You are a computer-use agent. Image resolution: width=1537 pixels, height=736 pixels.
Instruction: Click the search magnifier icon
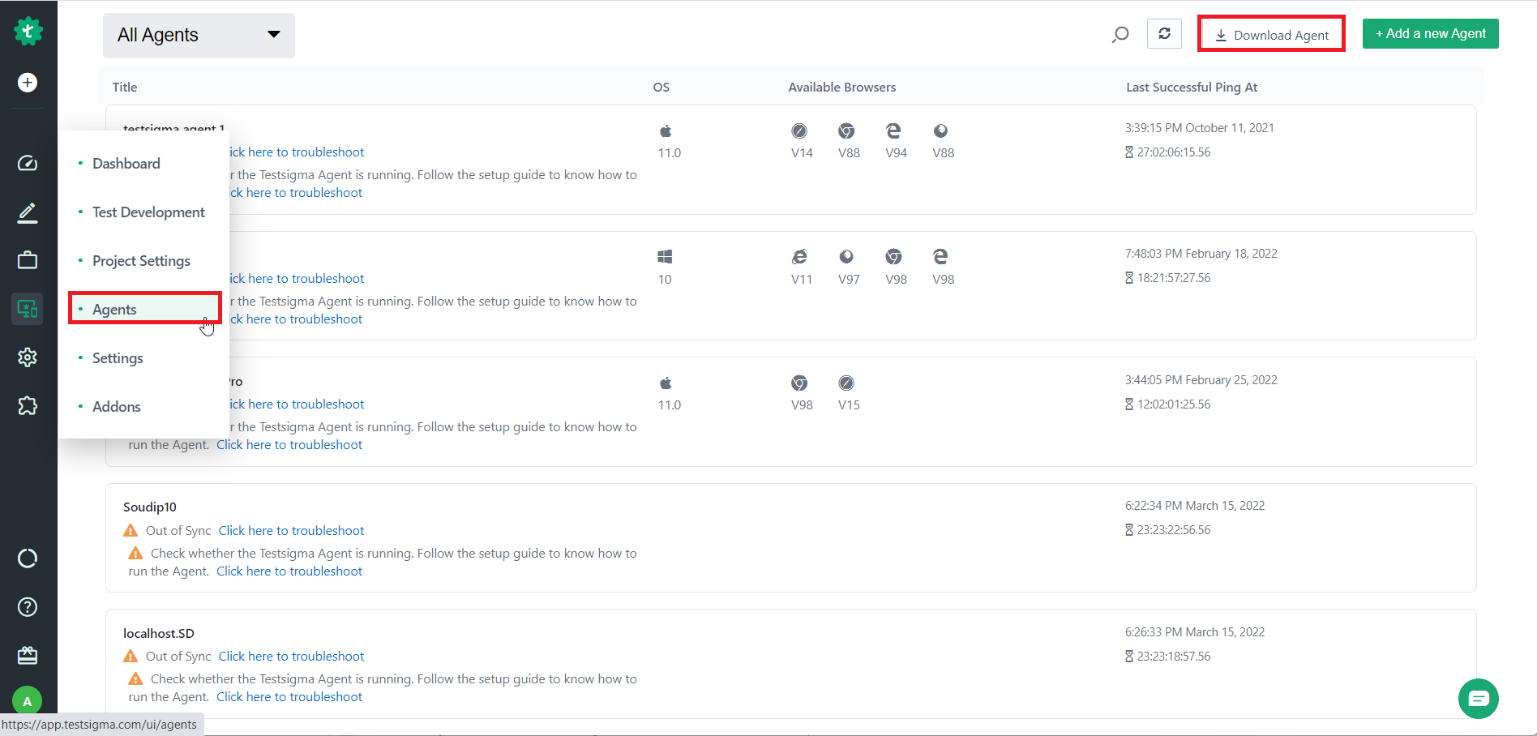(1120, 35)
